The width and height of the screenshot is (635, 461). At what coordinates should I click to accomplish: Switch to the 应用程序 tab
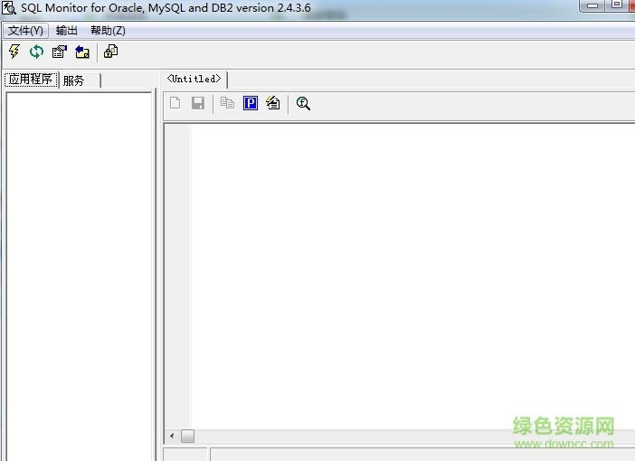pyautogui.click(x=31, y=80)
